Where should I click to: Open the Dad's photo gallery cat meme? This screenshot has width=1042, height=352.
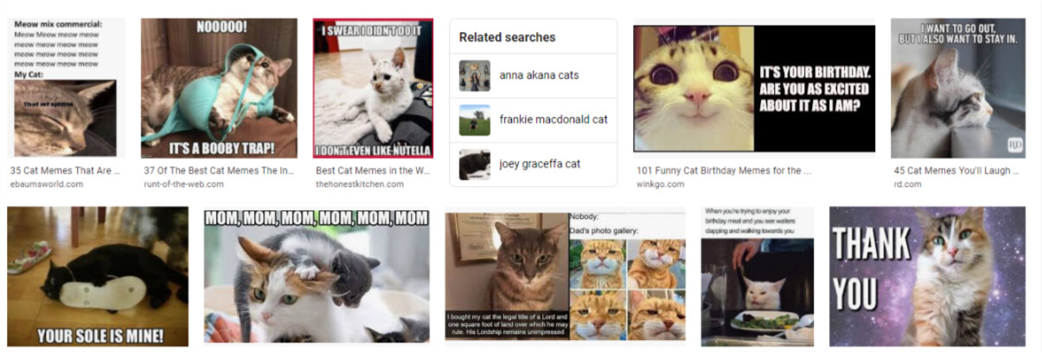pos(566,276)
